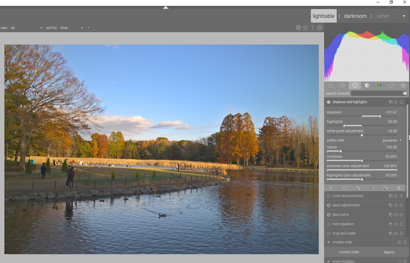This screenshot has width=410, height=263.
Task: Turn off mask with X icon
Action: 331,188
